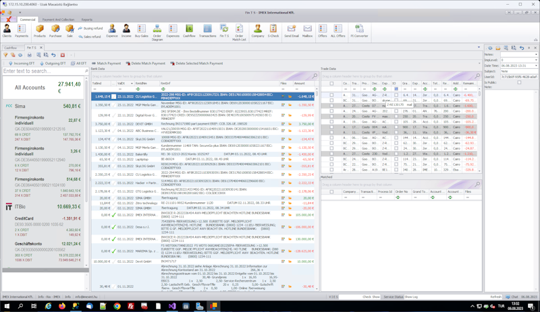Open Buy-Sales list
Image resolution: width=540 pixels, height=312 pixels.
point(142,30)
